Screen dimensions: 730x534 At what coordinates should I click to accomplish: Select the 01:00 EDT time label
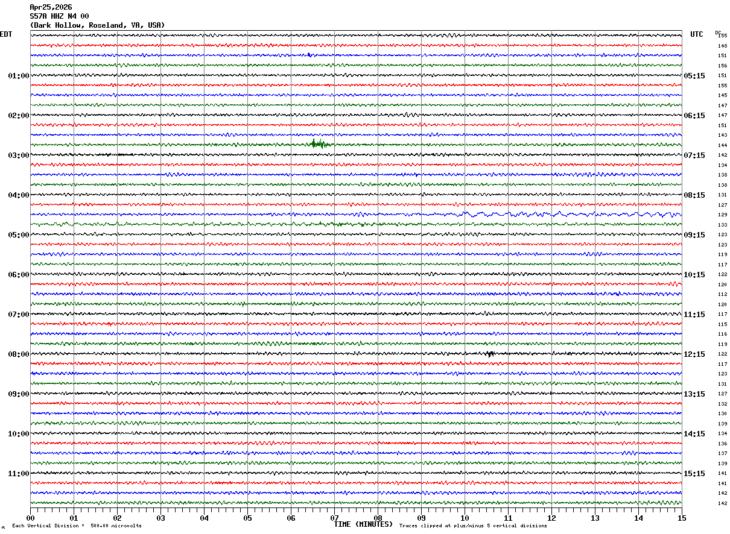pyautogui.click(x=18, y=76)
